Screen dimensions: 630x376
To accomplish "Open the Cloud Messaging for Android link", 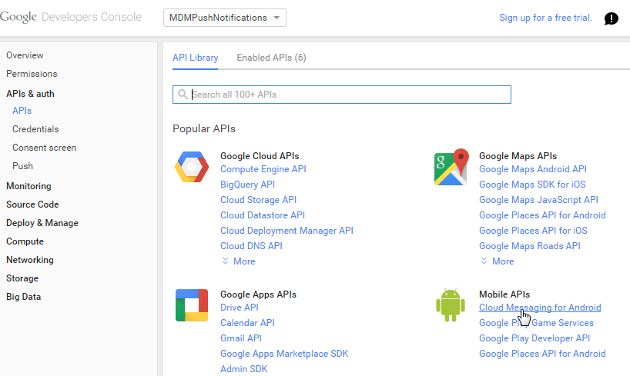I will tap(540, 308).
